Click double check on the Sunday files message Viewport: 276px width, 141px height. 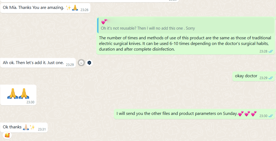point(271,116)
